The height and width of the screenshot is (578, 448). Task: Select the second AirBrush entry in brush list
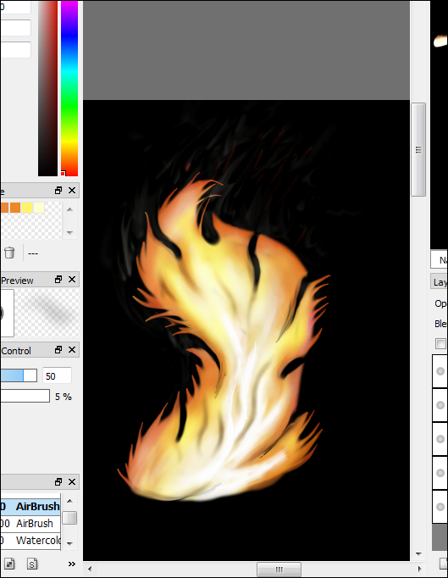[30, 524]
